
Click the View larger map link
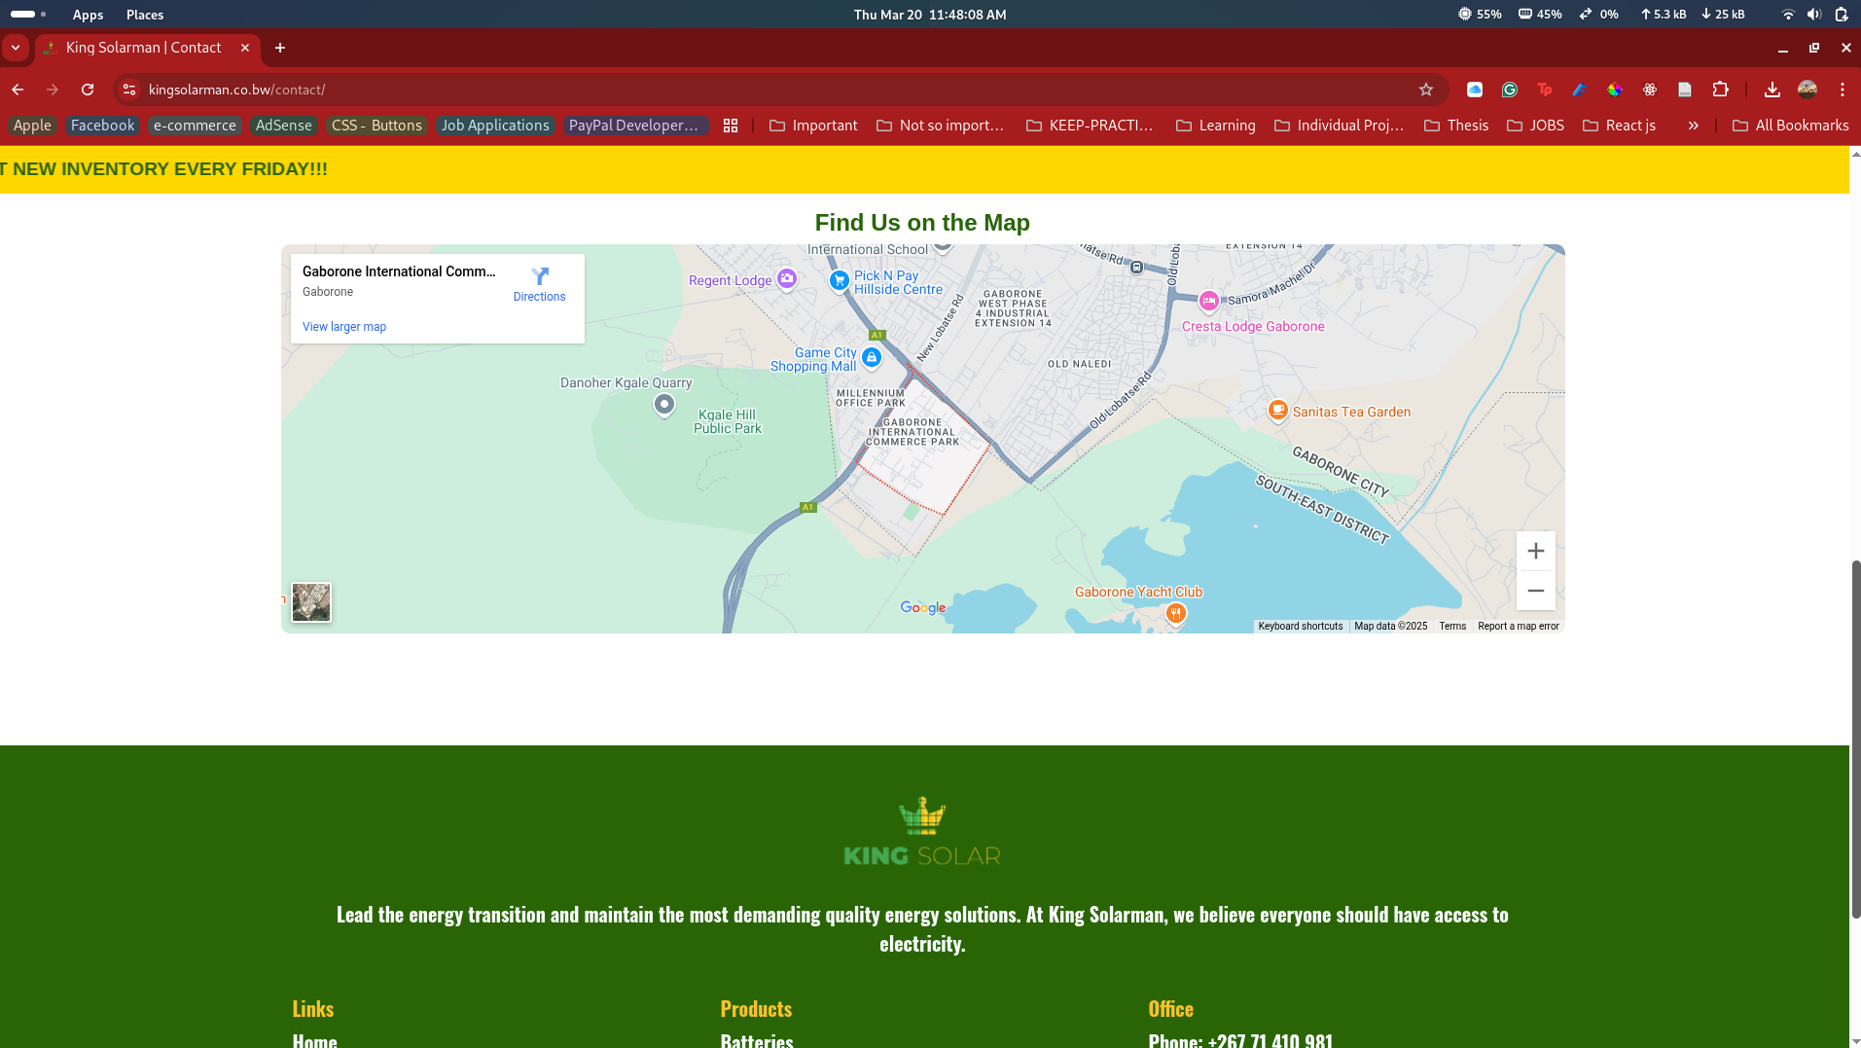344,327
